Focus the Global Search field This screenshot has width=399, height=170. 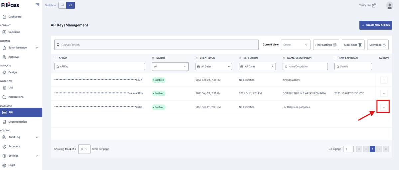coord(156,45)
